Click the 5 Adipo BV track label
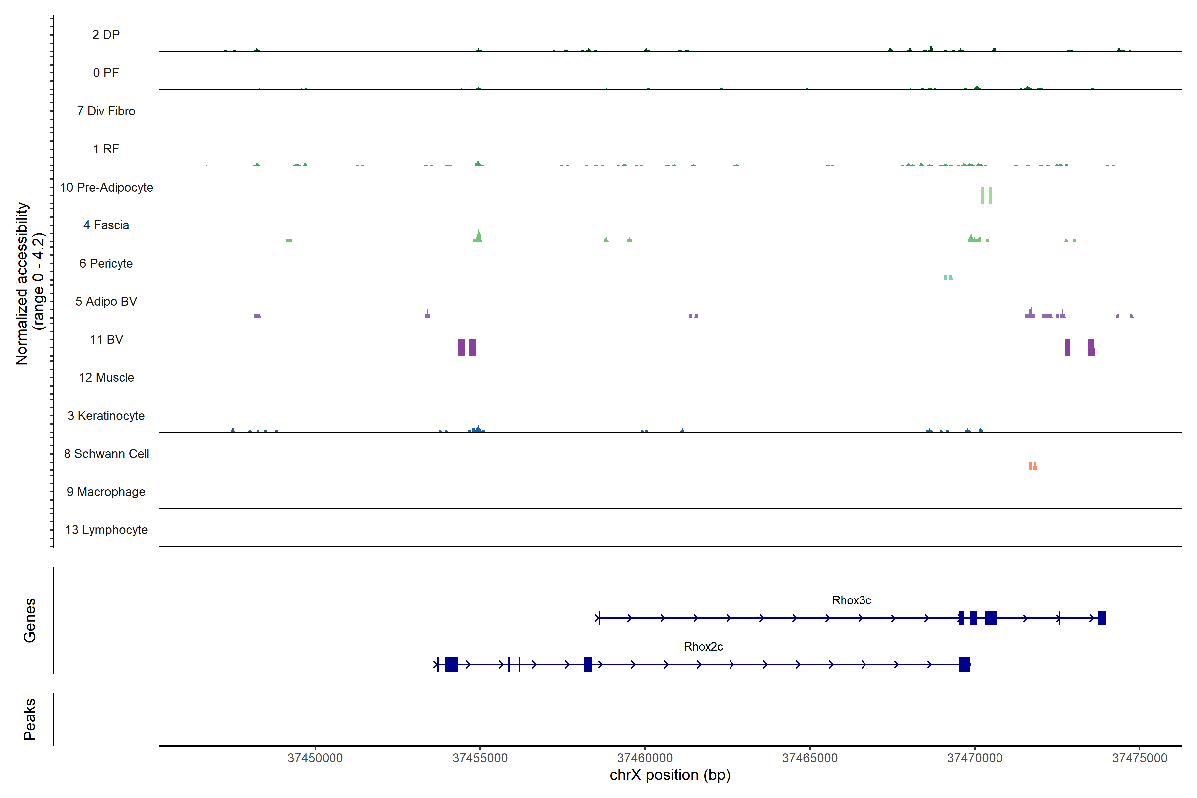Viewport: 1197px width, 798px height. pos(106,301)
